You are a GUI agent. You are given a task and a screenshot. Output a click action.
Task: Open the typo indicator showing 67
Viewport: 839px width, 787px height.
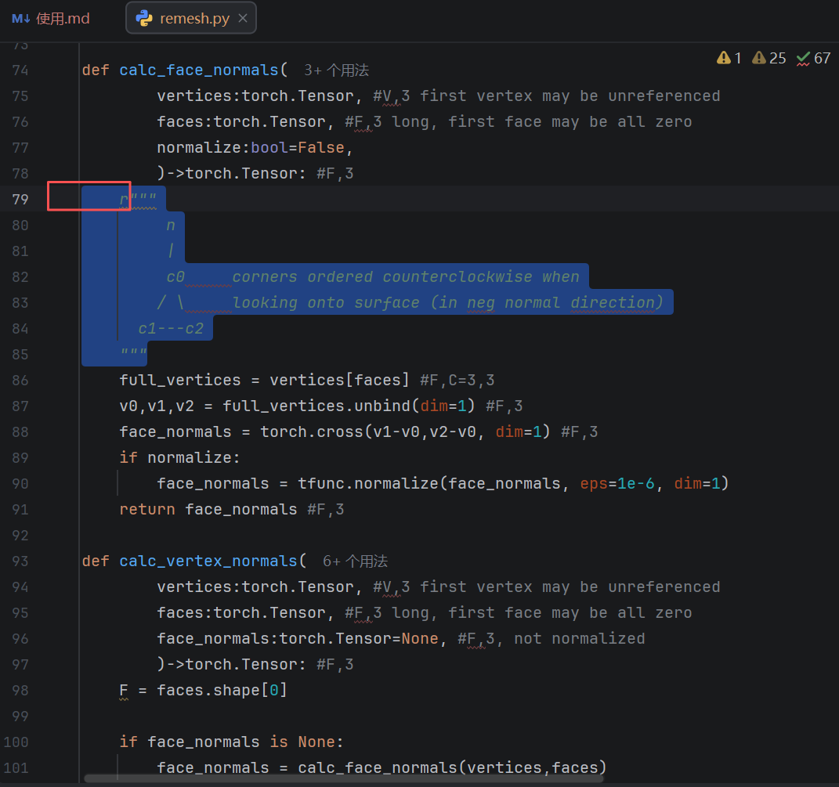click(x=813, y=58)
